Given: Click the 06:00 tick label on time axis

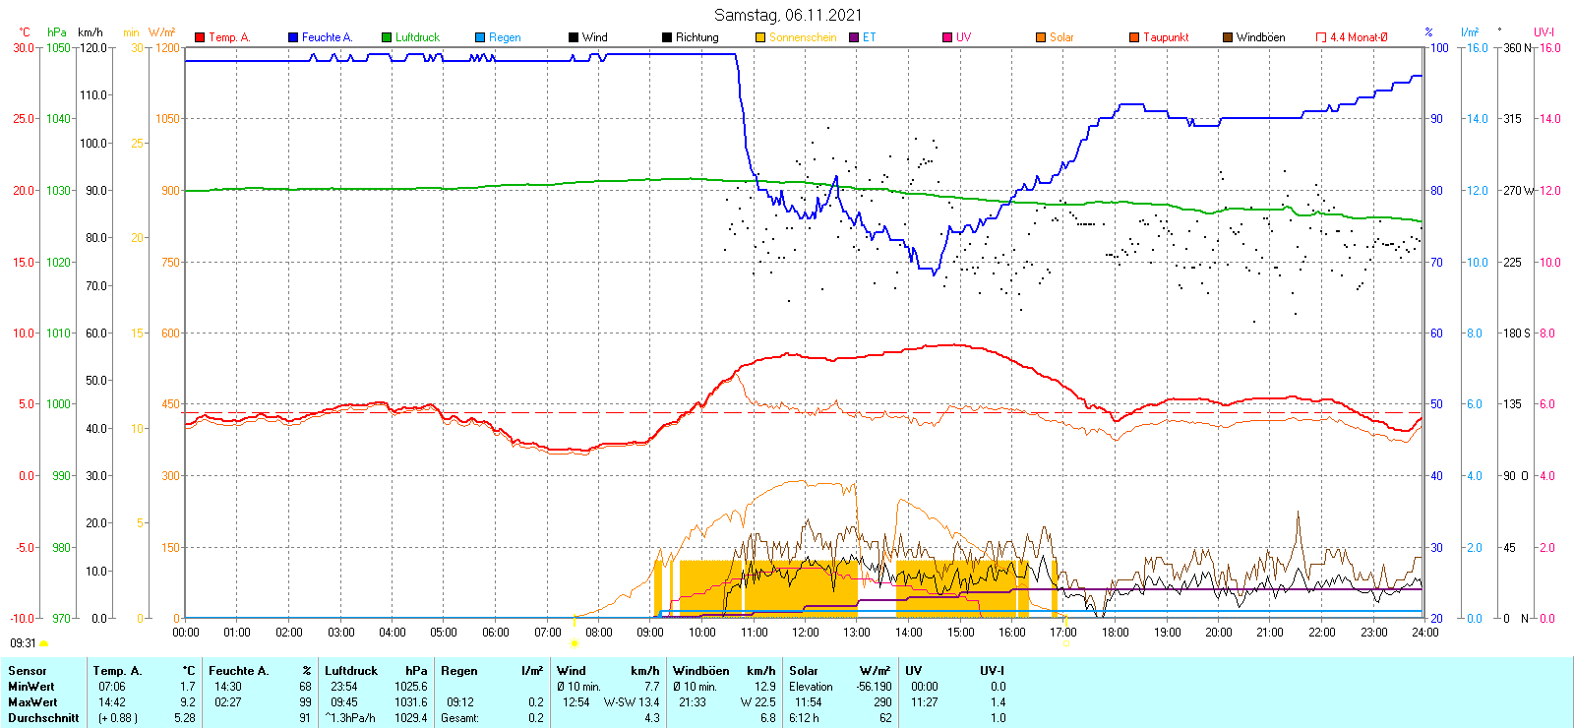Looking at the screenshot, I should pos(496,633).
